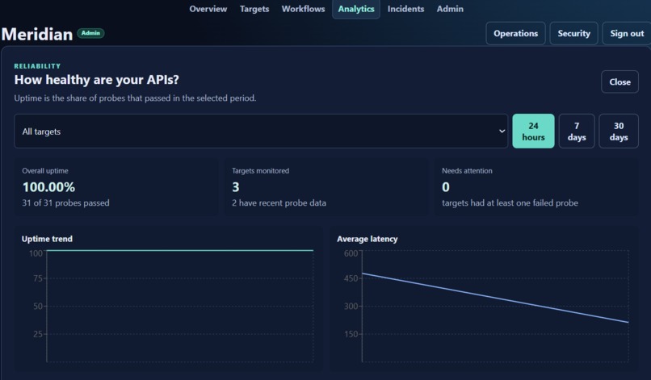Click the Sign out button

tap(627, 33)
